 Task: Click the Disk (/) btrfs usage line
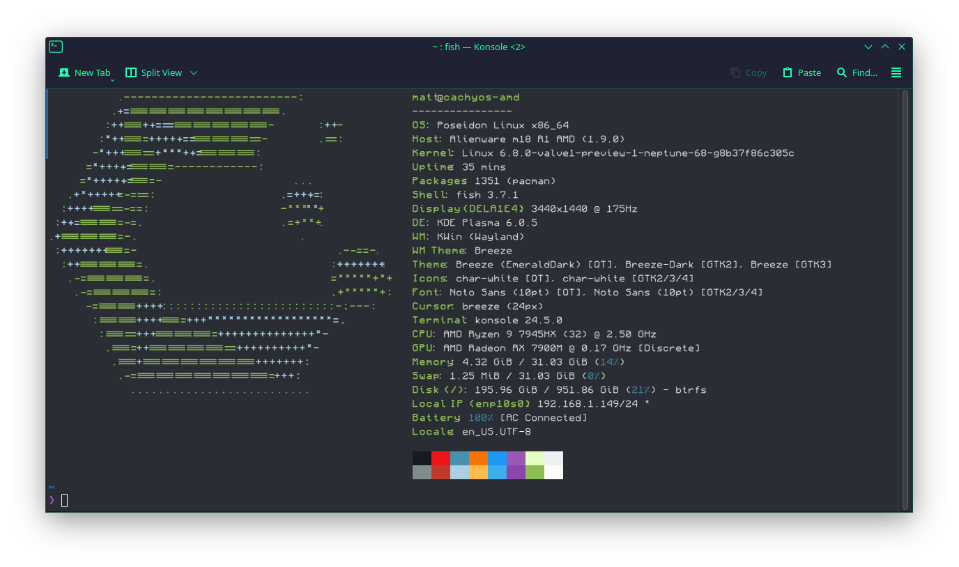pyautogui.click(x=559, y=390)
